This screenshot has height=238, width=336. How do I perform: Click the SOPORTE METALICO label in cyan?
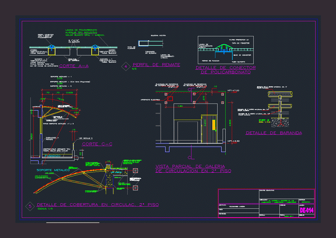[53, 170]
